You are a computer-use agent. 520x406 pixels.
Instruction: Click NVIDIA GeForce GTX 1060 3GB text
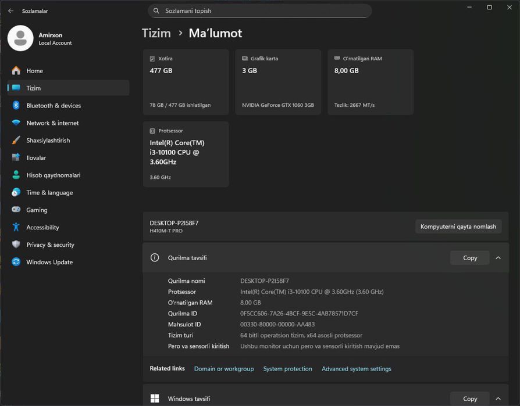(278, 105)
